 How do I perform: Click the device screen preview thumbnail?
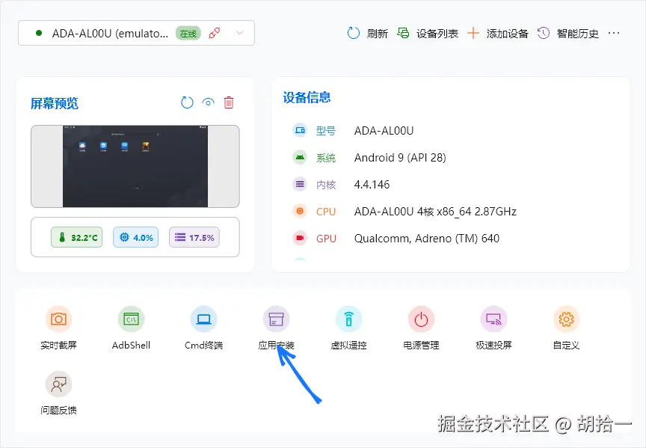[x=135, y=166]
